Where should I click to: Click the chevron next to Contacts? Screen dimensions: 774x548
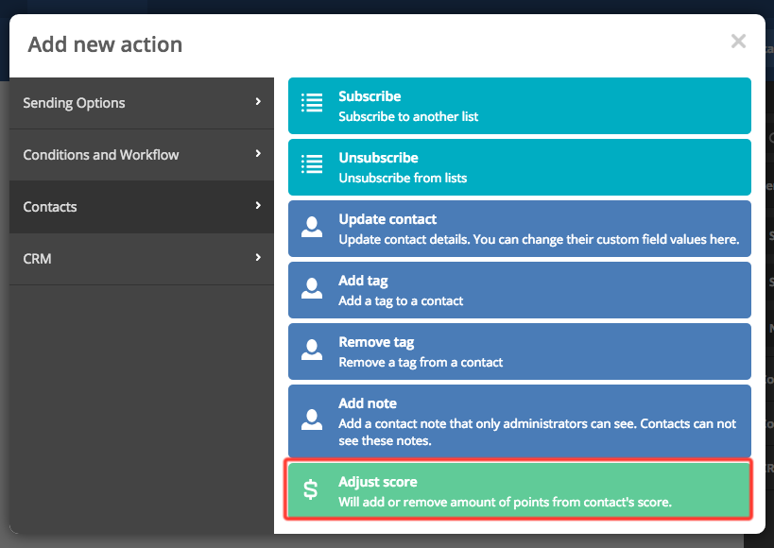(x=258, y=205)
